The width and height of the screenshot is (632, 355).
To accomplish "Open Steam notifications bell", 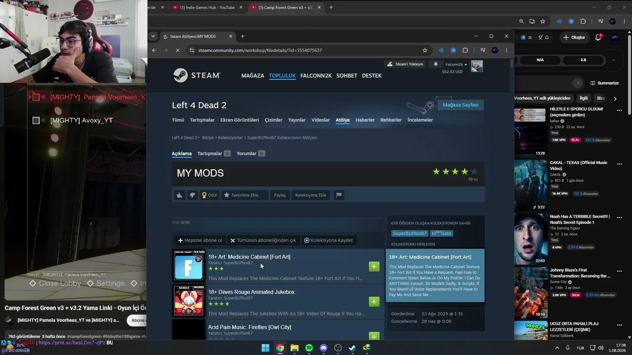I will [435, 64].
